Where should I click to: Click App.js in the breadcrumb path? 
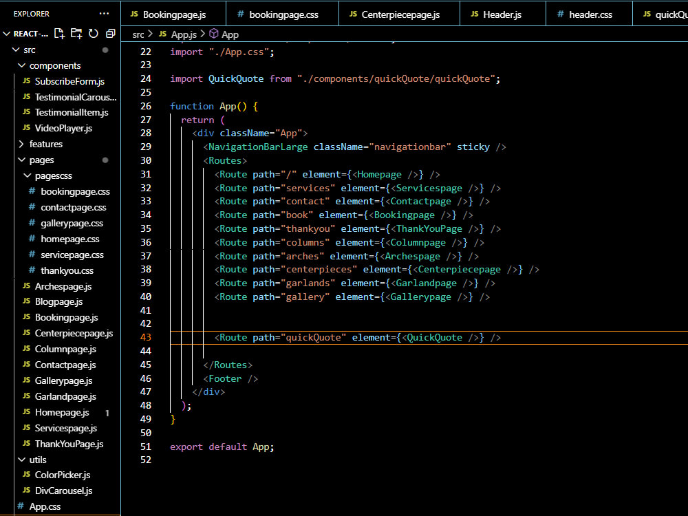[x=183, y=34]
